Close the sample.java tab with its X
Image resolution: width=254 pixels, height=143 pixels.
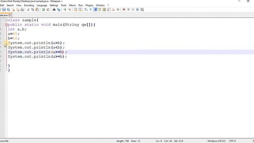click(x=10, y=15)
